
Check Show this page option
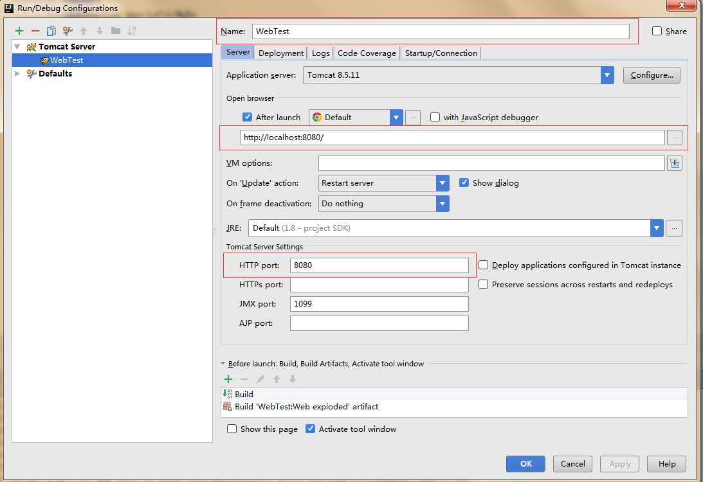pyautogui.click(x=232, y=429)
